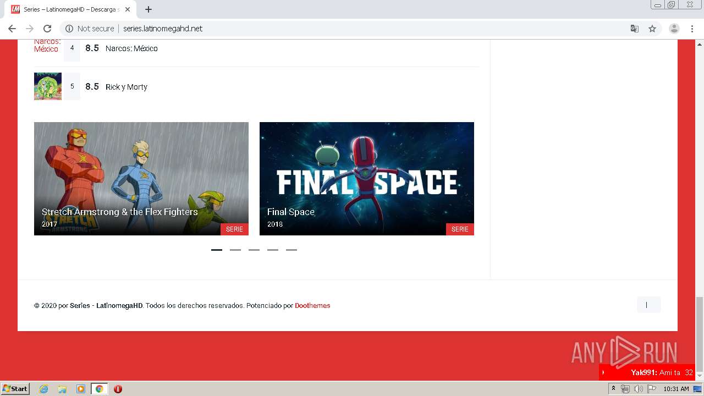Open the Action Center flag icon
The width and height of the screenshot is (704, 396).
[652, 389]
